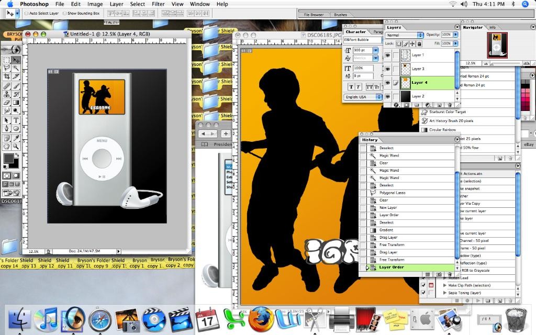Viewport: 536px width, 335px height.
Task: Select the Notes tool
Action: [6, 138]
